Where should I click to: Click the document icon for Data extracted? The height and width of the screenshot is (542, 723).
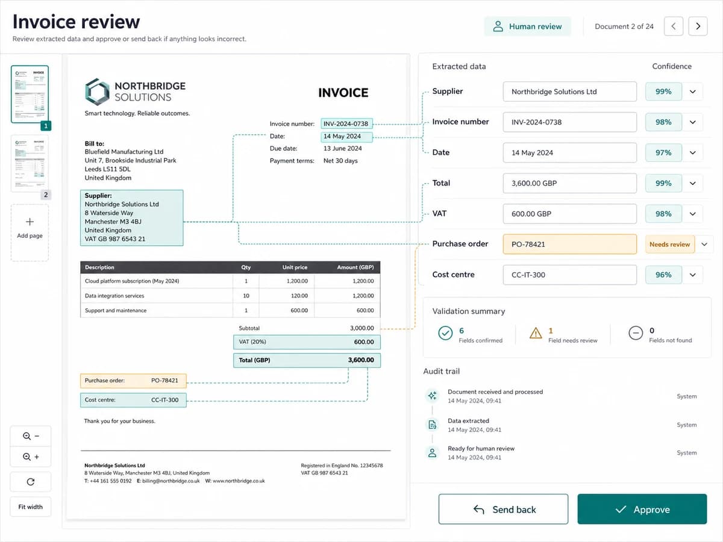(x=432, y=425)
